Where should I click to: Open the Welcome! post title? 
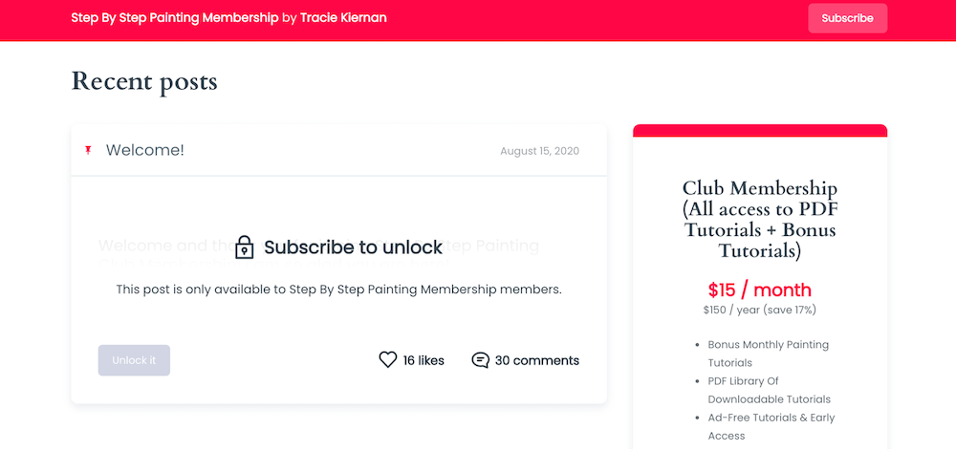click(145, 151)
